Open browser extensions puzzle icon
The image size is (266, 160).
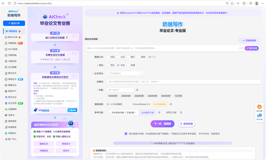pos(244,3)
